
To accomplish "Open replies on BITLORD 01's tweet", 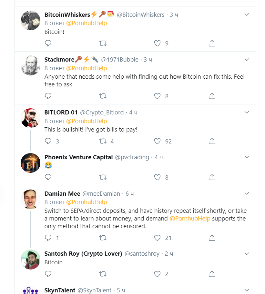I will click(x=48, y=141).
